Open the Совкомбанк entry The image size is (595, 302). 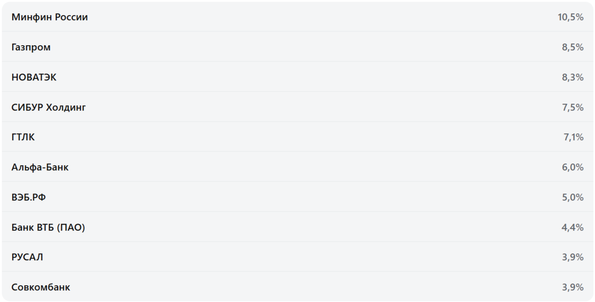(41, 287)
